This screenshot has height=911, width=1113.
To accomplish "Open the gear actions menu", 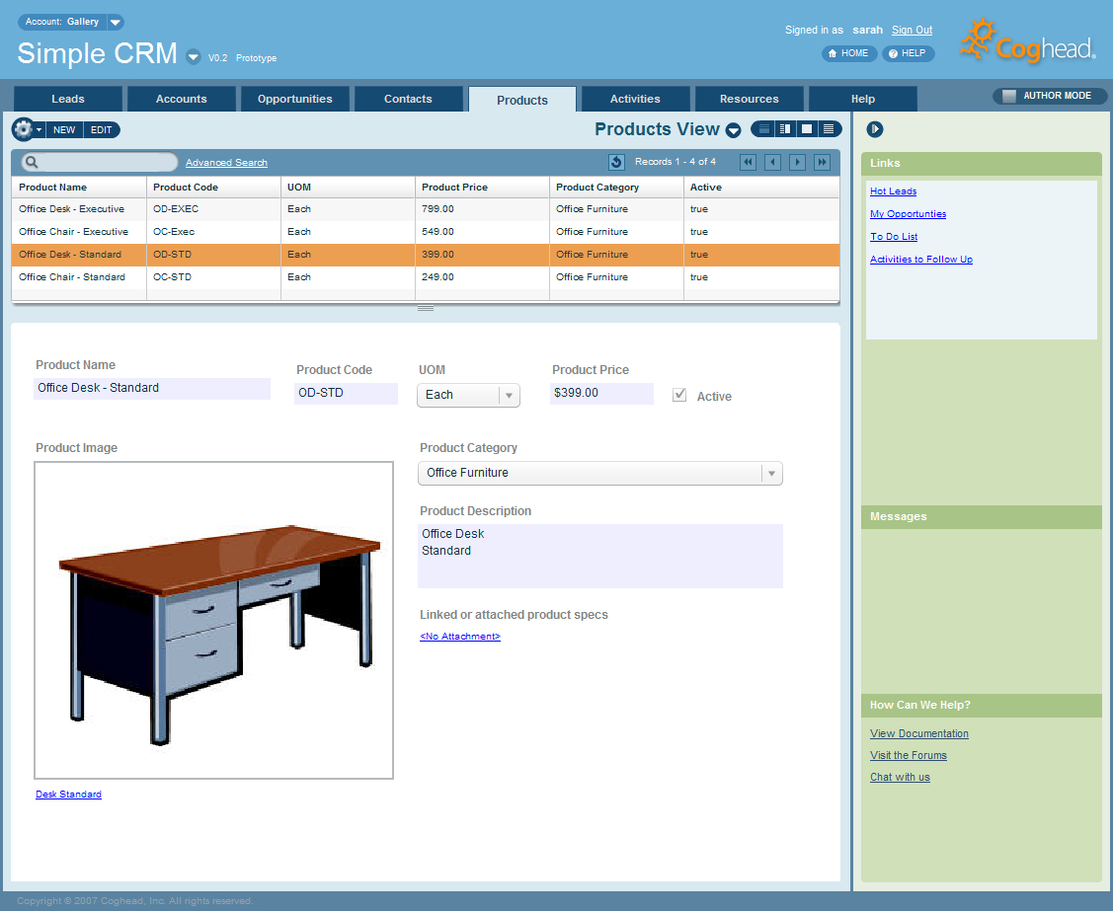I will click(x=27, y=129).
